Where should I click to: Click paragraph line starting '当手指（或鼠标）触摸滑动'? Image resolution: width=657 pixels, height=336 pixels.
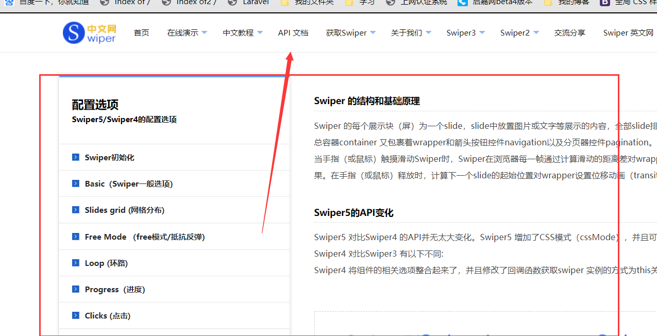tap(485, 158)
